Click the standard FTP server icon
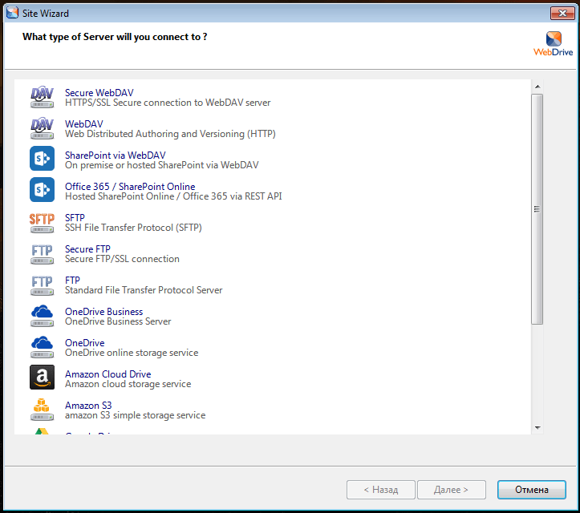580x513 pixels. tap(42, 285)
